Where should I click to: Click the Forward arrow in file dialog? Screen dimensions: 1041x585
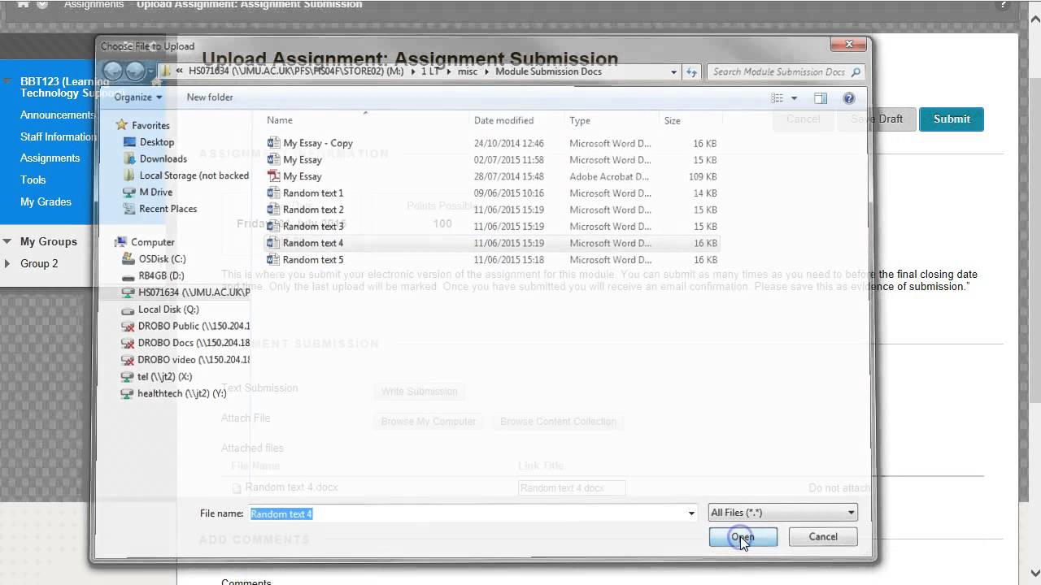pos(135,71)
